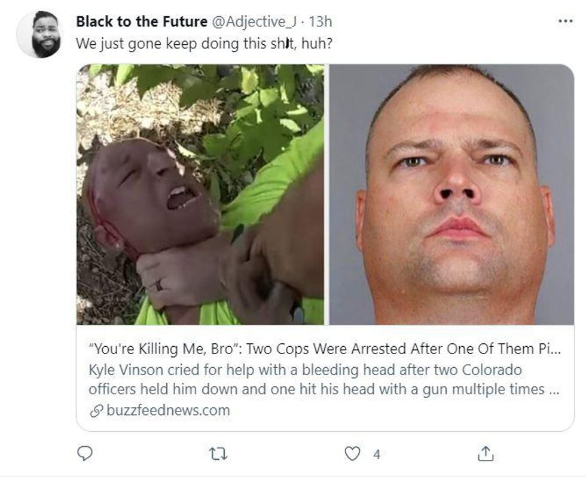Image resolution: width=586 pixels, height=479 pixels.
Task: Open the Black to the Future profile avatar
Action: (41, 34)
